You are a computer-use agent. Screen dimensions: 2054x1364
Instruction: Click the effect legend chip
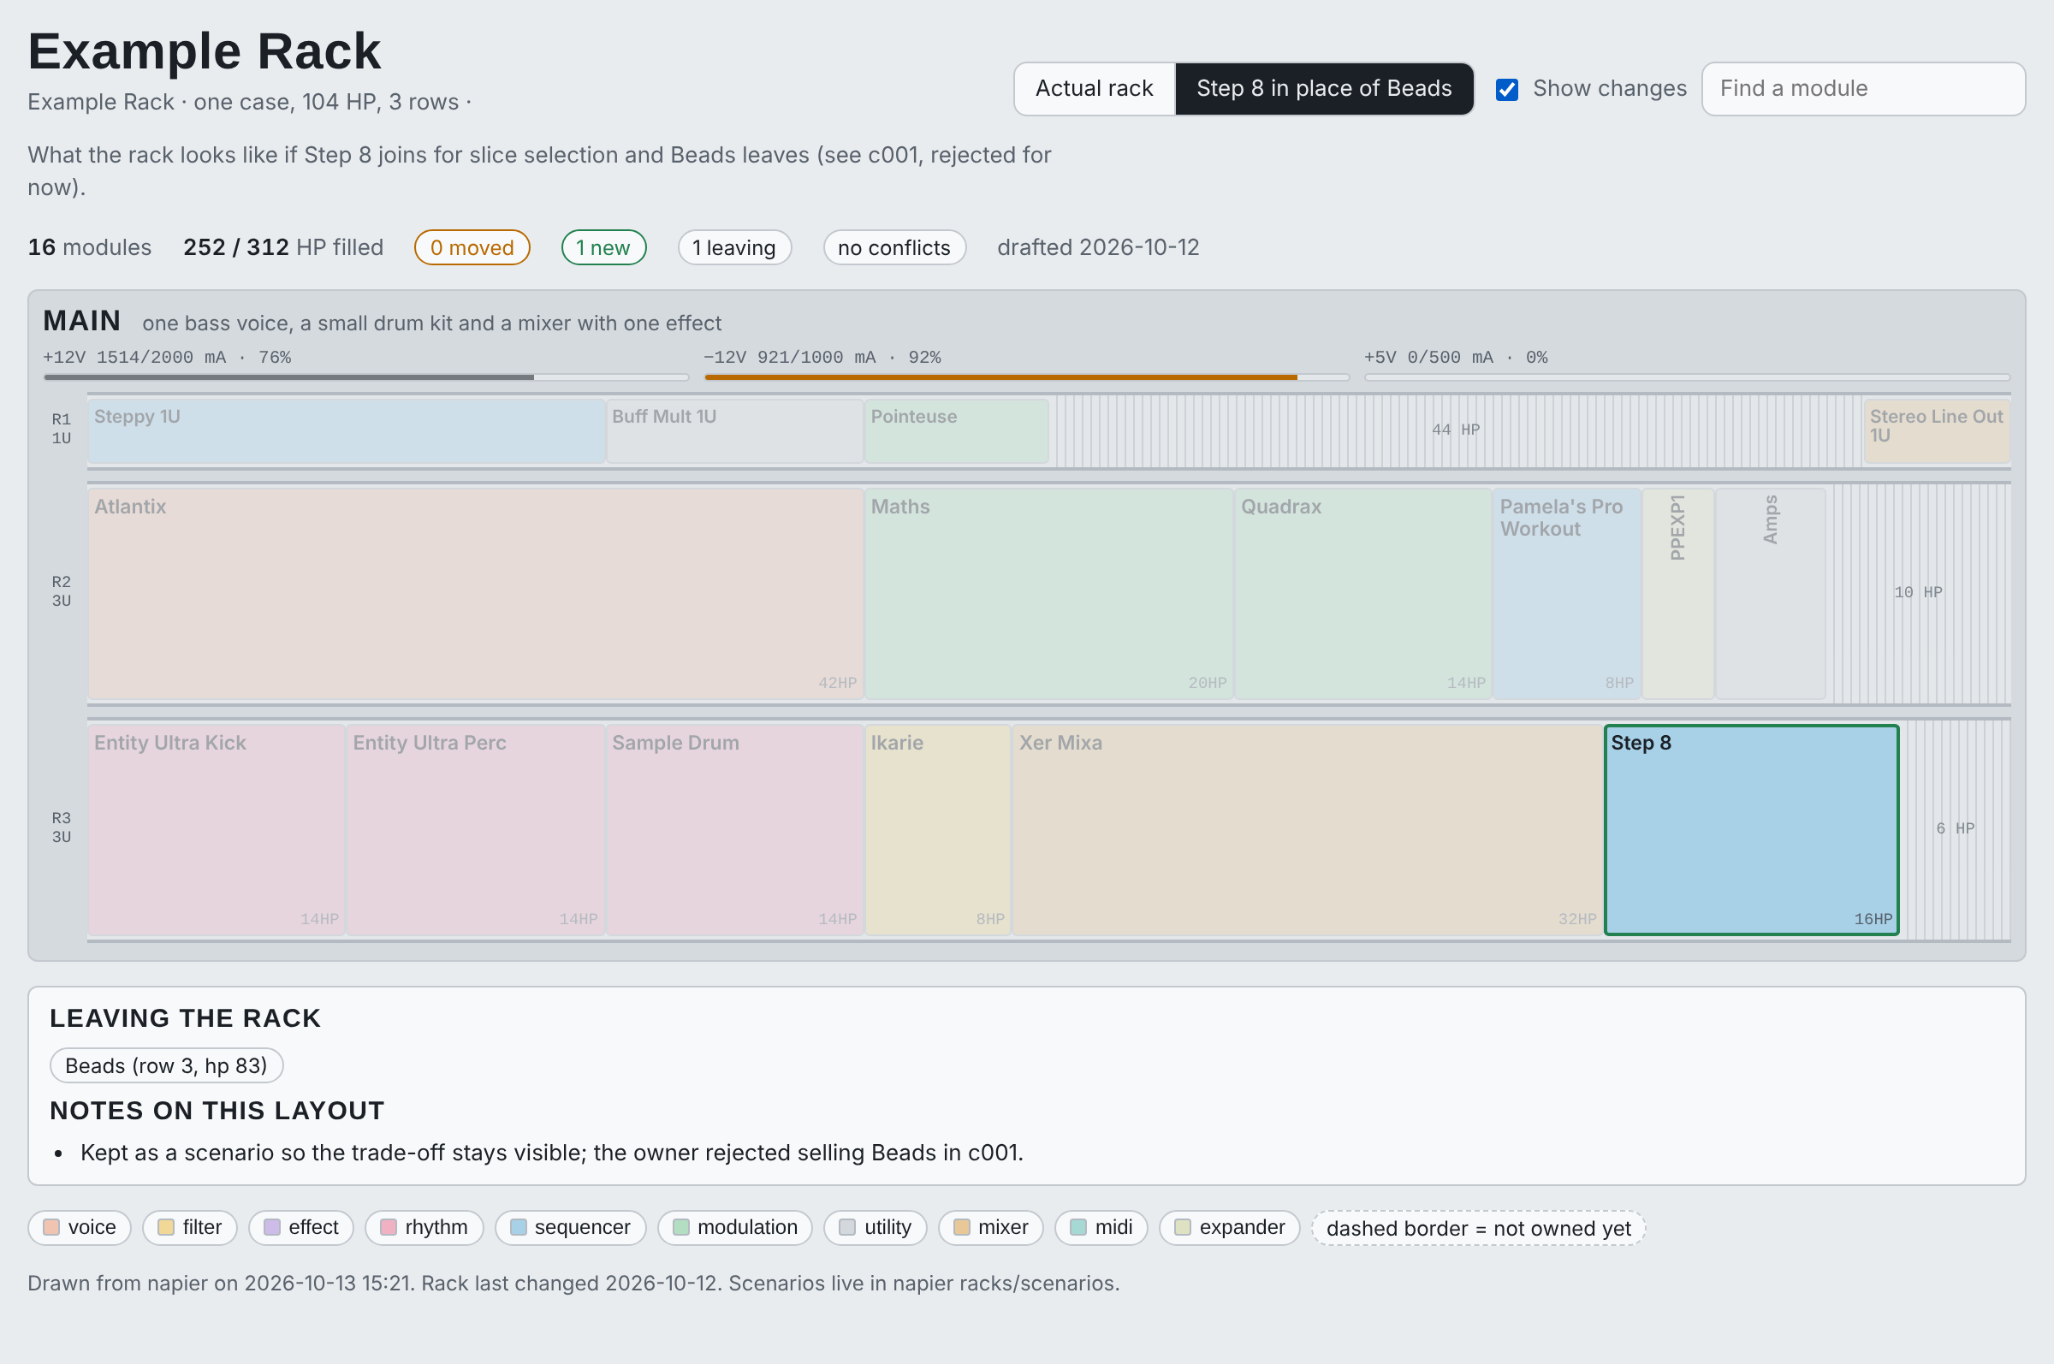coord(301,1227)
